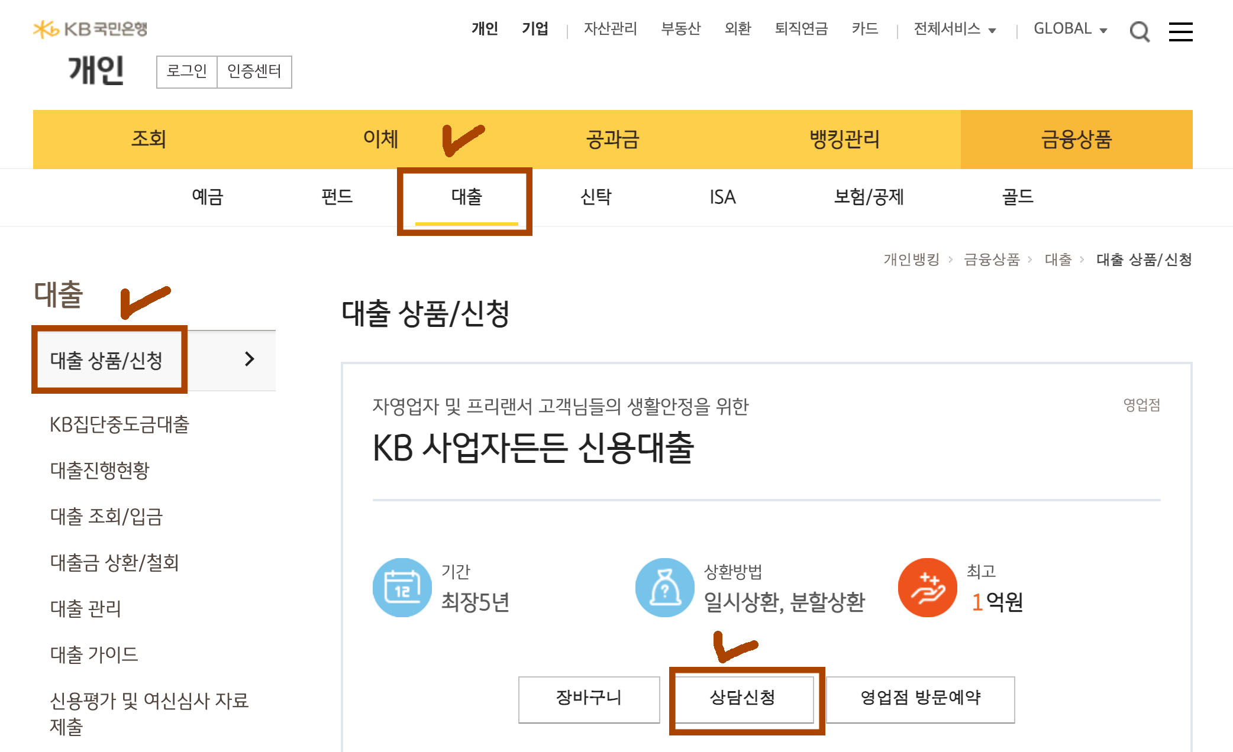Click the orange hand 최고 icon
The width and height of the screenshot is (1233, 752).
click(928, 587)
